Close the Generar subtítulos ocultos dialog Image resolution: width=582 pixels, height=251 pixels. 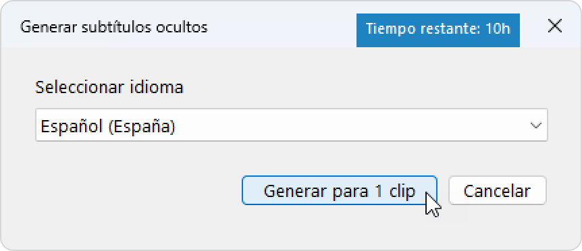point(554,26)
